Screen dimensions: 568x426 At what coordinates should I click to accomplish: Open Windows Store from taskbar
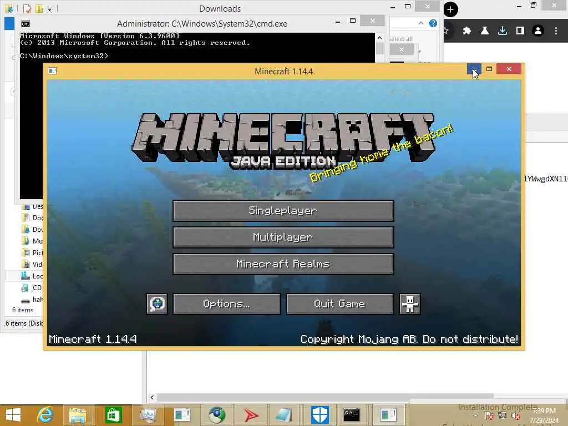tap(113, 415)
